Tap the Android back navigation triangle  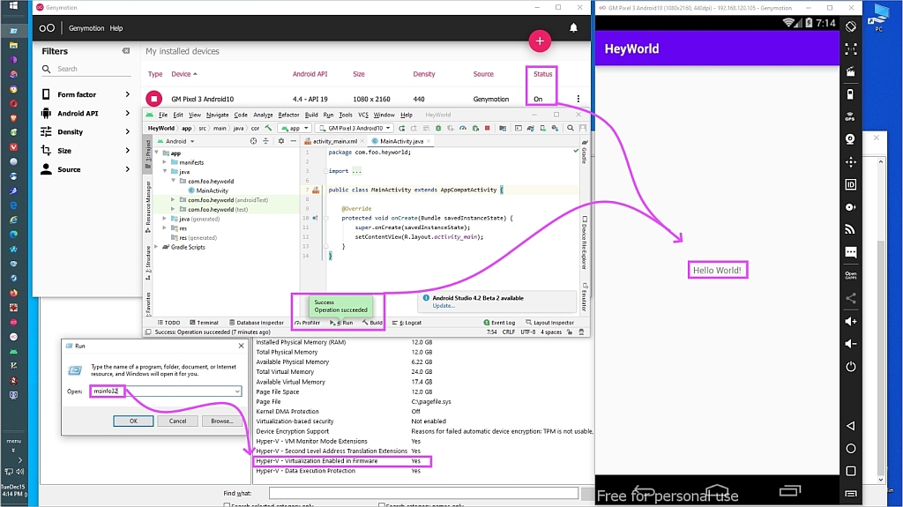pyautogui.click(x=851, y=426)
